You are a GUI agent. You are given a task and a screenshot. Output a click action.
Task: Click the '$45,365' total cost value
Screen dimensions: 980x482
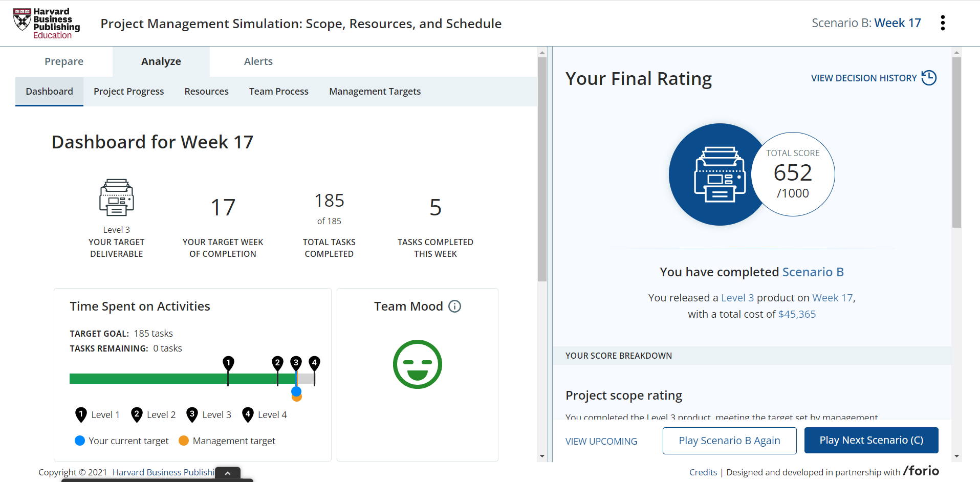click(x=797, y=314)
